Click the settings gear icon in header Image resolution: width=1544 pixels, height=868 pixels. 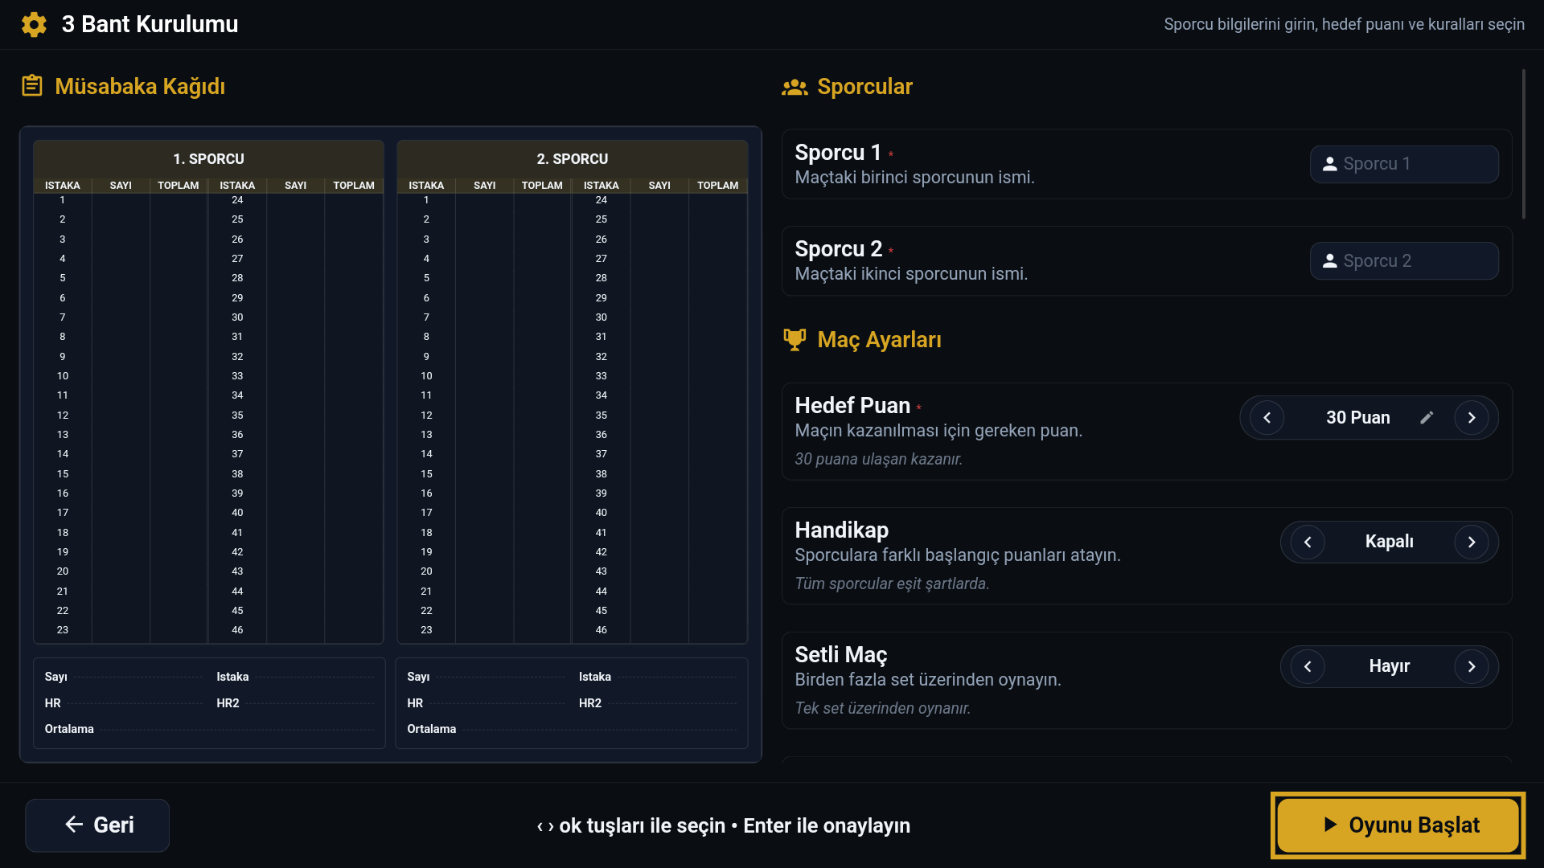pyautogui.click(x=34, y=24)
